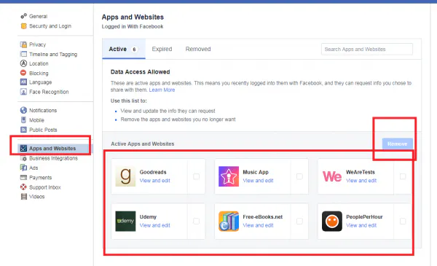Click View and edit under PeoplePerHour
This screenshot has width=437, height=266.
(361, 225)
